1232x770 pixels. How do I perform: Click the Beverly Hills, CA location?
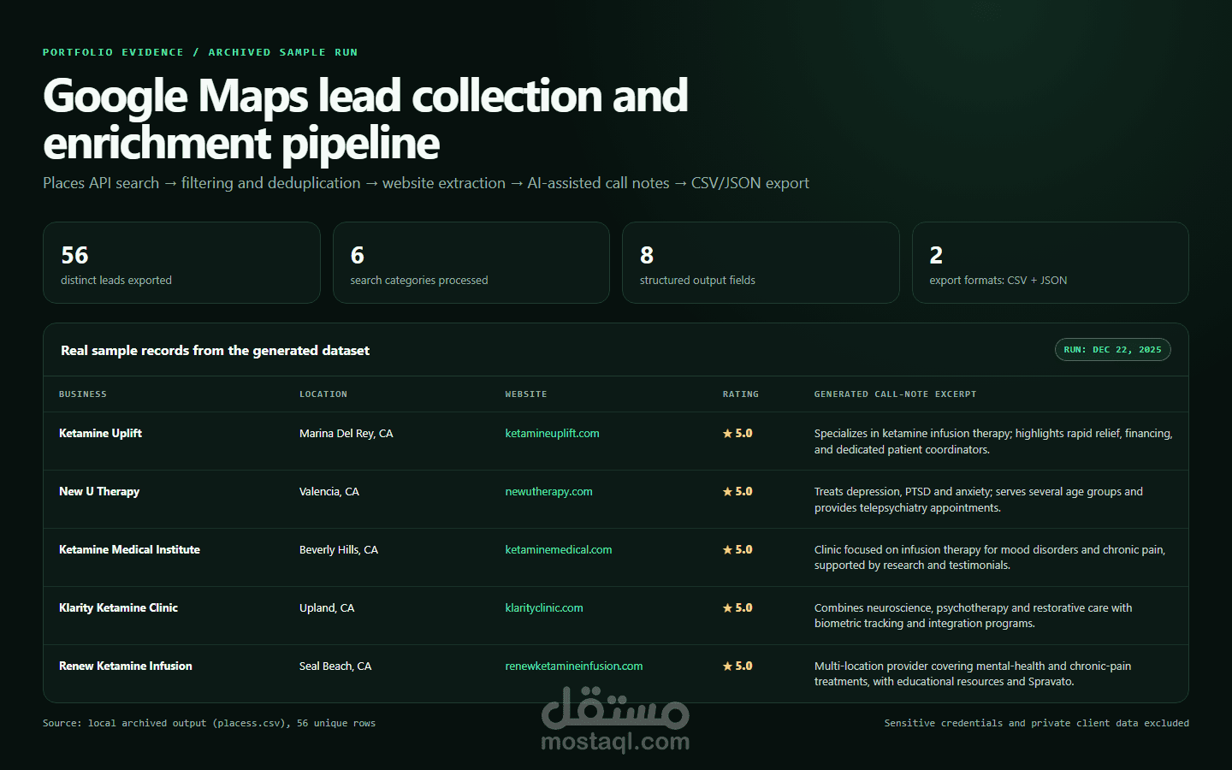coord(339,550)
